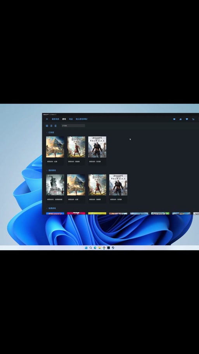Open File Explorer from taskbar

tap(99, 248)
